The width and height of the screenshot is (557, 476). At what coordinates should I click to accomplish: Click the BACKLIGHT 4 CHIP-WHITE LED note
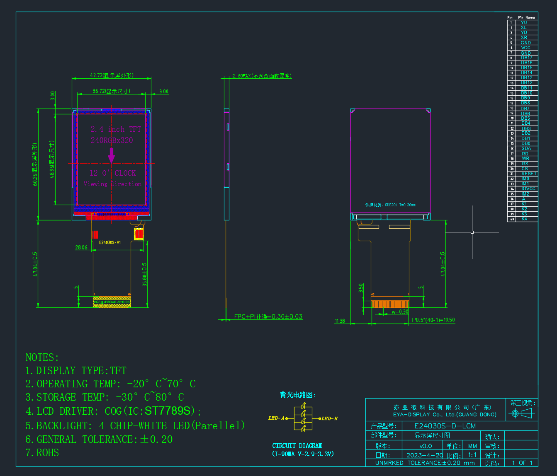(x=135, y=425)
